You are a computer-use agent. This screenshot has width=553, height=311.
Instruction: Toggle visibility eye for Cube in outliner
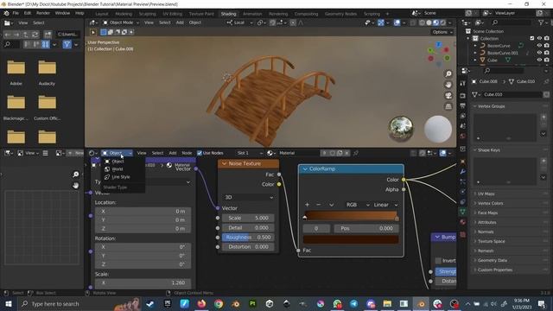(539, 60)
